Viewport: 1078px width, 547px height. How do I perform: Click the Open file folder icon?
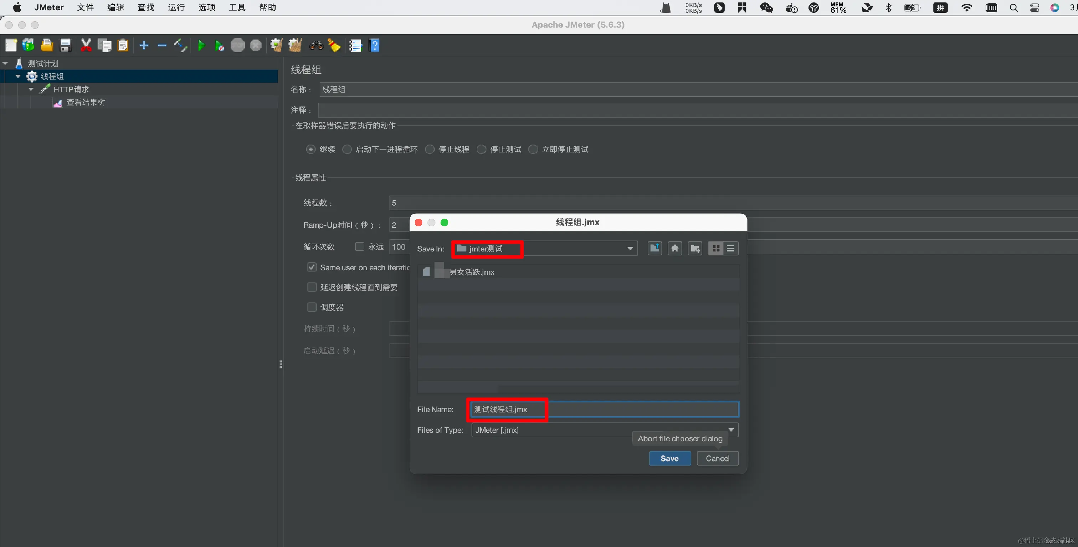(x=47, y=45)
